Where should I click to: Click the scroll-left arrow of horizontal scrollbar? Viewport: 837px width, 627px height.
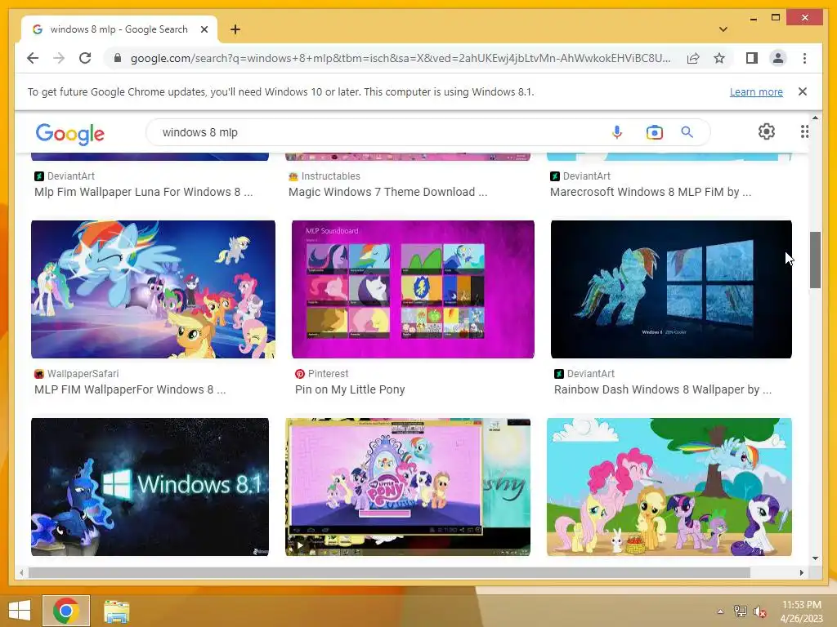(x=21, y=572)
